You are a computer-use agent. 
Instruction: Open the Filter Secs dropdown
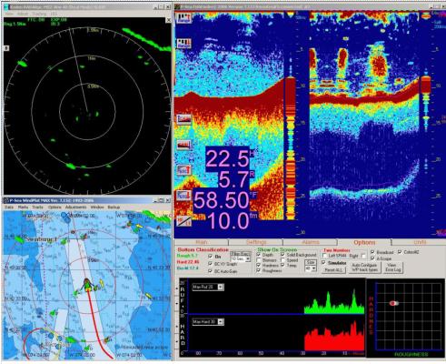(x=248, y=259)
